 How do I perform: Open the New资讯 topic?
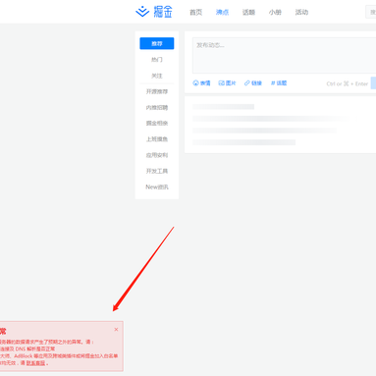point(157,188)
